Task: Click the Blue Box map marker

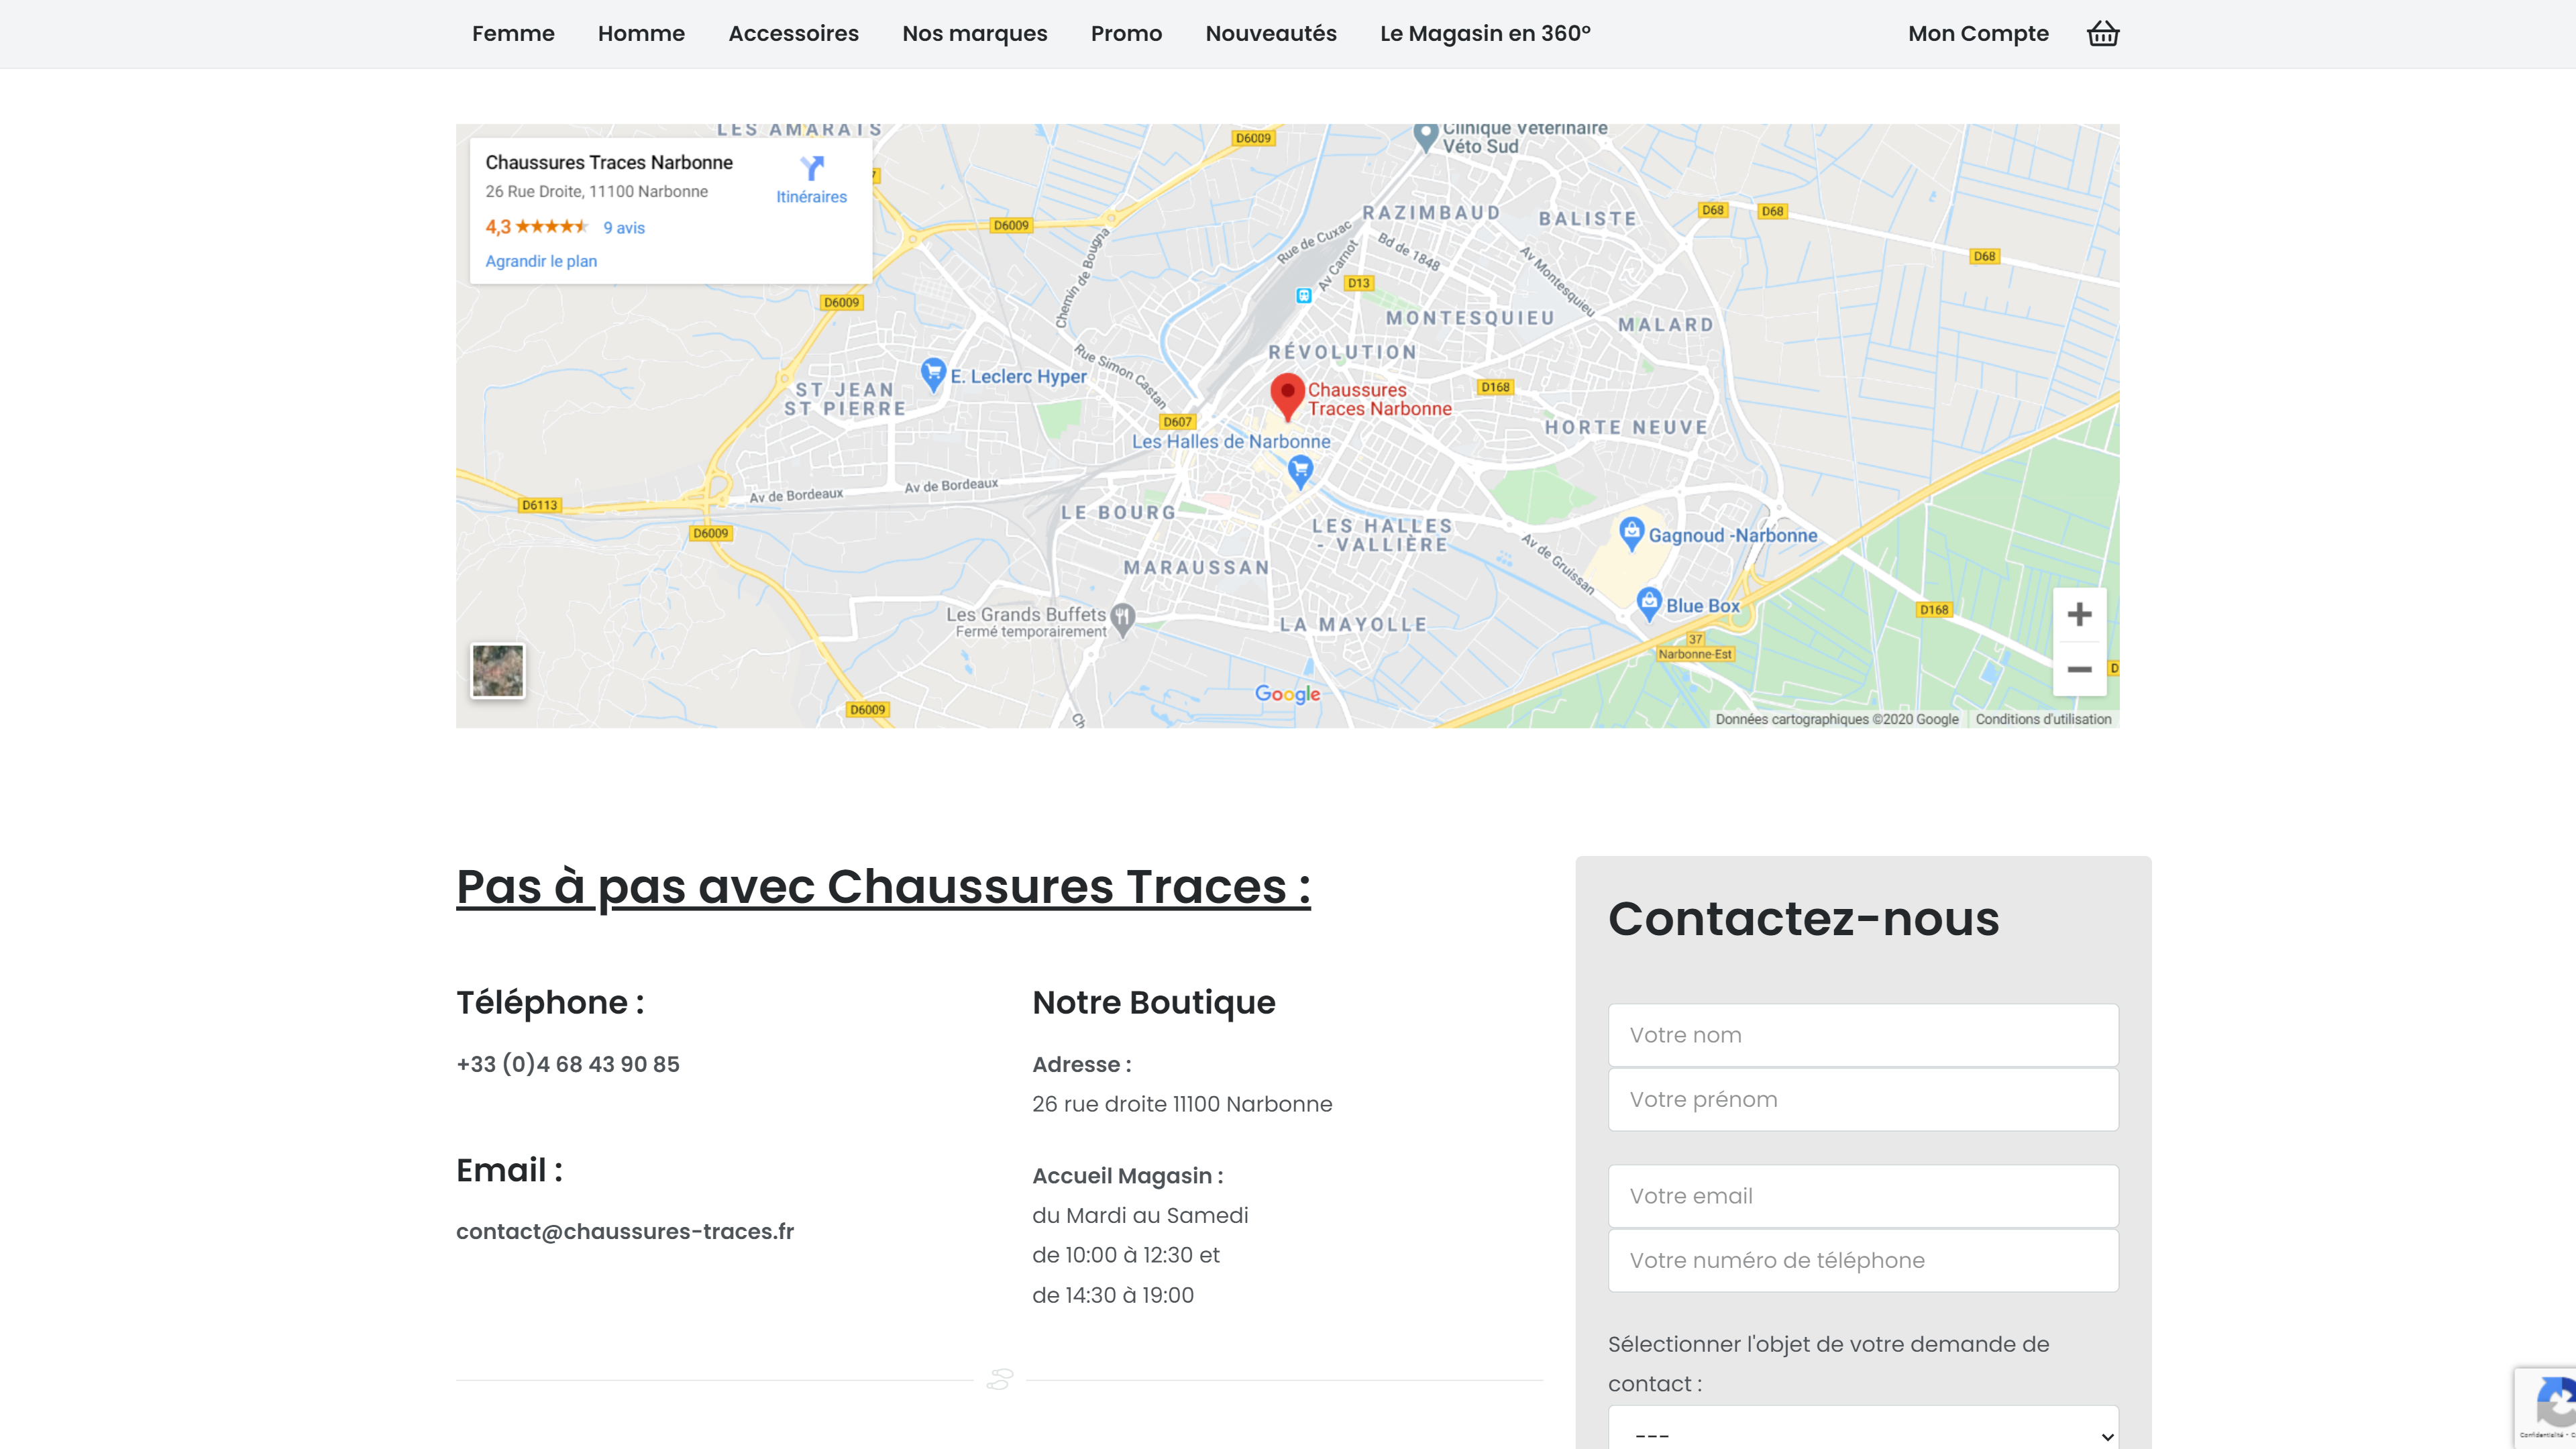Action: 1649,604
